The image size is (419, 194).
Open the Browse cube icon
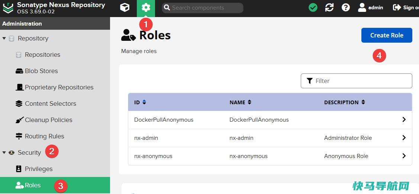[x=125, y=8]
